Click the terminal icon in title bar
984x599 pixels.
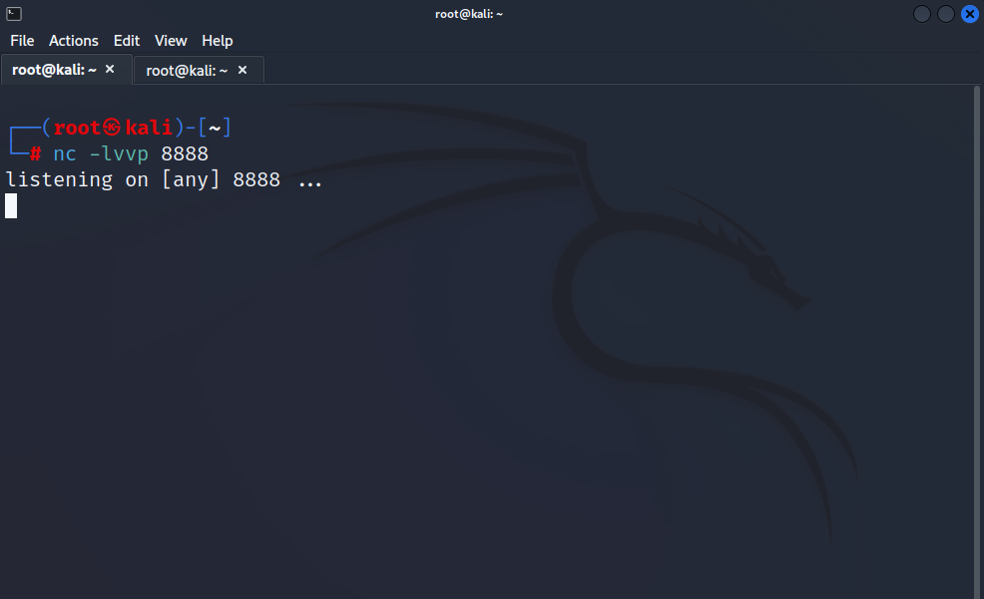click(x=14, y=14)
